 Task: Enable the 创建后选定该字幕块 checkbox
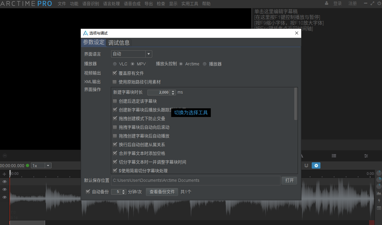tap(115, 101)
